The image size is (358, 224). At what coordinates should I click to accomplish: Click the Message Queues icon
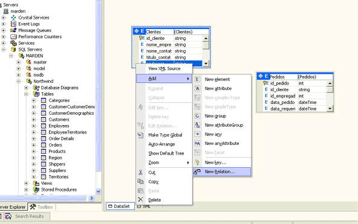(x=13, y=30)
